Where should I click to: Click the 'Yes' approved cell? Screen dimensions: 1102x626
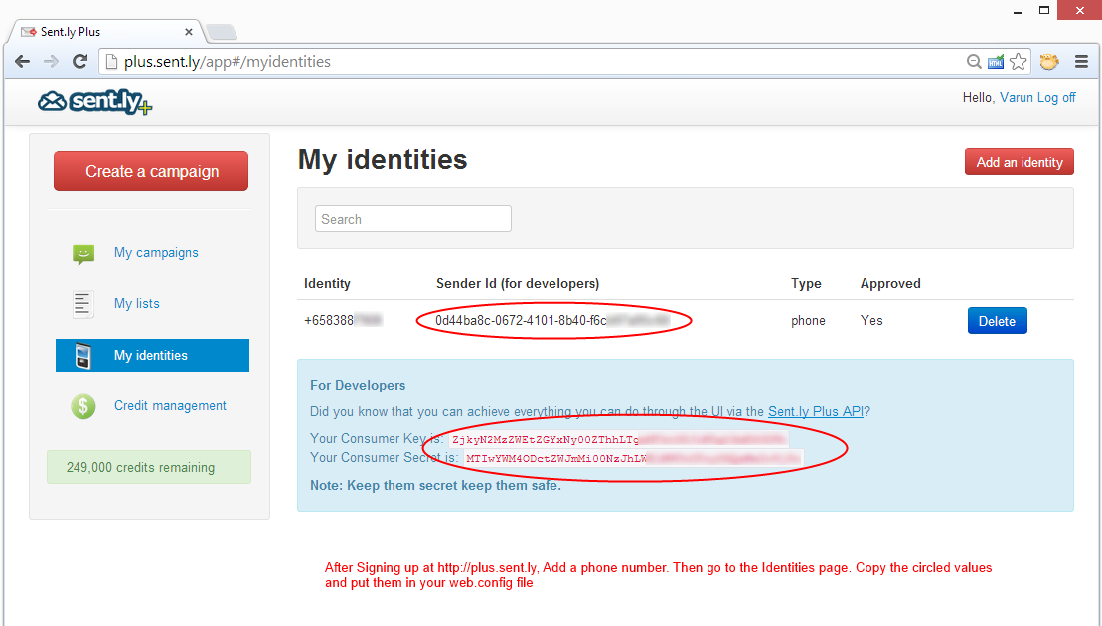(x=871, y=320)
